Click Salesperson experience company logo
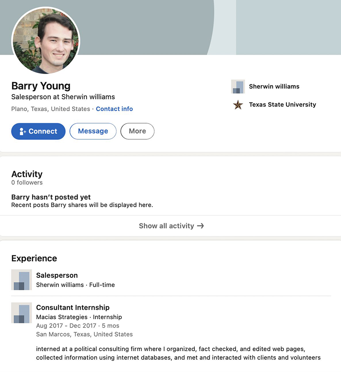 click(22, 280)
